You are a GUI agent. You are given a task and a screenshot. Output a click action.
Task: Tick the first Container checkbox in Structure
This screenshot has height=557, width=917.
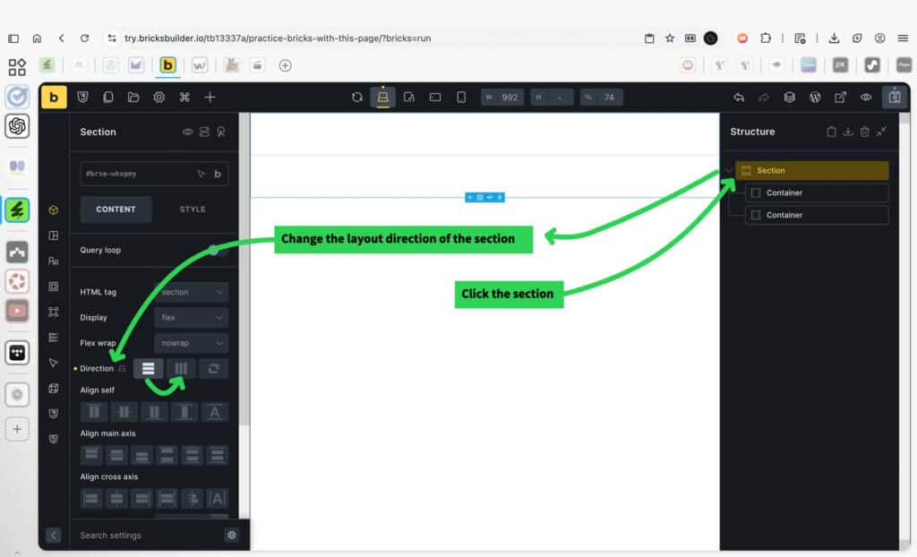coord(756,193)
